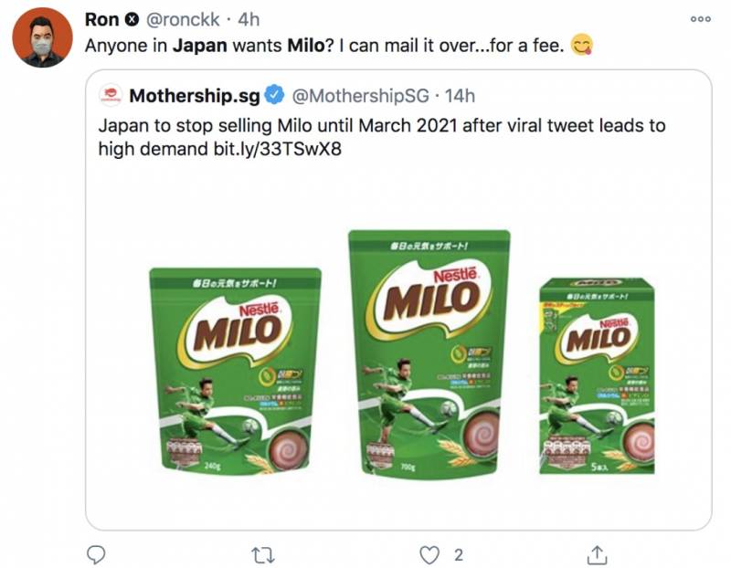The image size is (731, 568).
Task: Click Mothership.sg's red circular logo
Action: pos(110,92)
